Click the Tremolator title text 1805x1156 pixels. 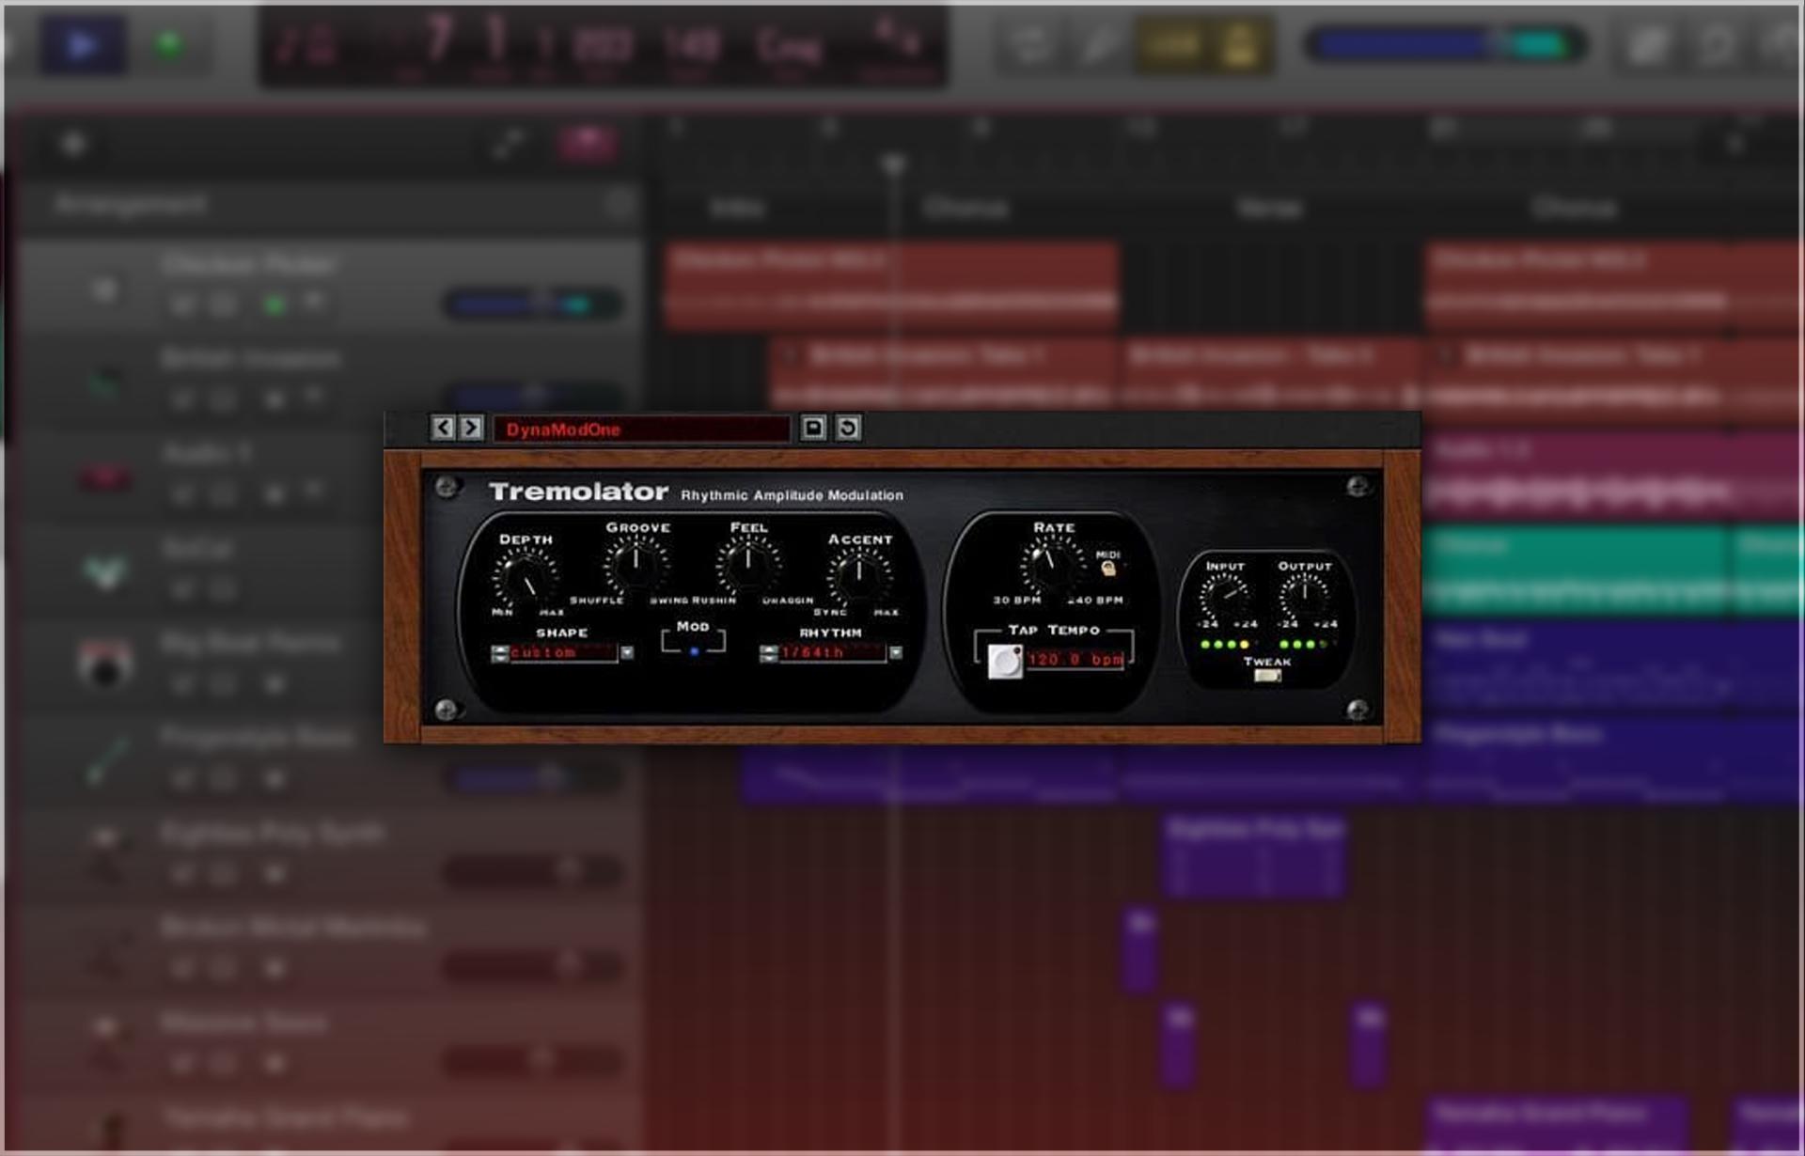[x=578, y=492]
